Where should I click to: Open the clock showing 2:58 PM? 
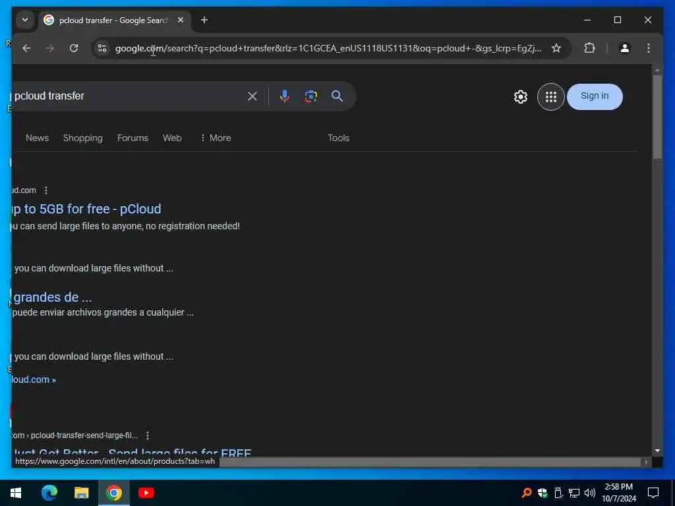tap(618, 493)
